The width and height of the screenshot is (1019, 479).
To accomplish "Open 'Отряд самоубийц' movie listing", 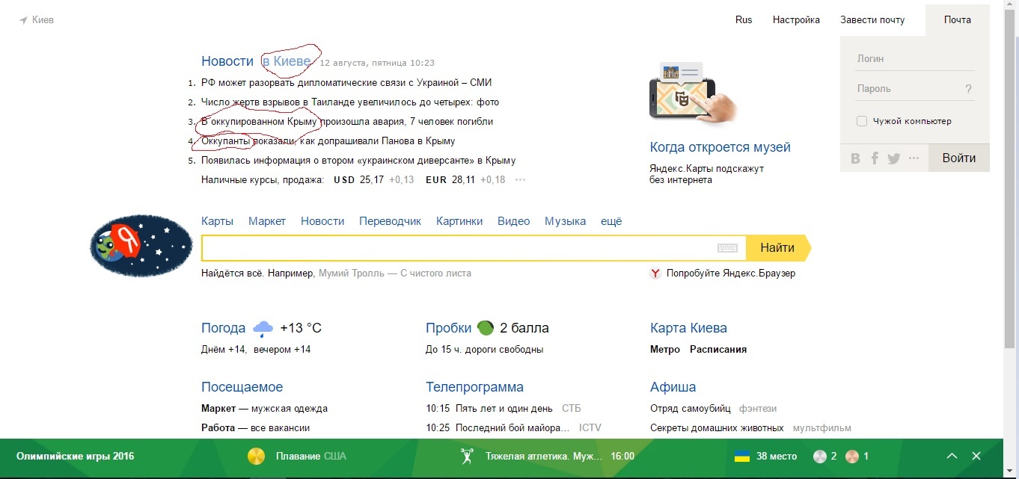I will click(x=691, y=409).
